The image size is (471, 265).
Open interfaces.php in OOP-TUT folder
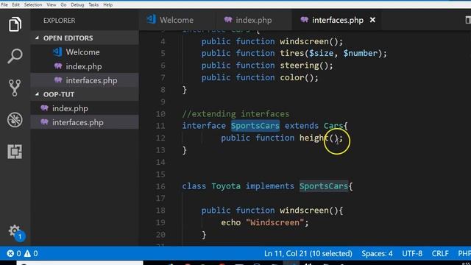[78, 122]
